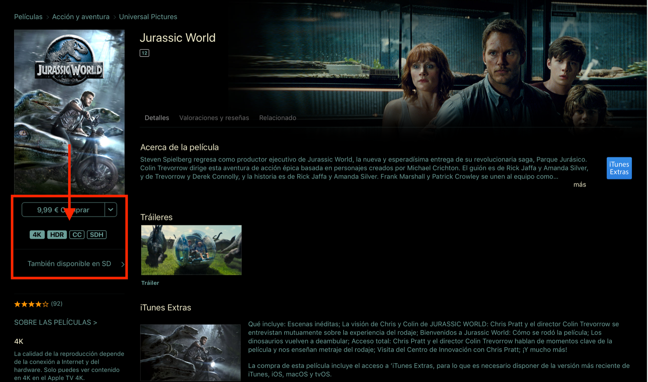
Task: View the star rating with 92 reviews
Action: (x=38, y=304)
